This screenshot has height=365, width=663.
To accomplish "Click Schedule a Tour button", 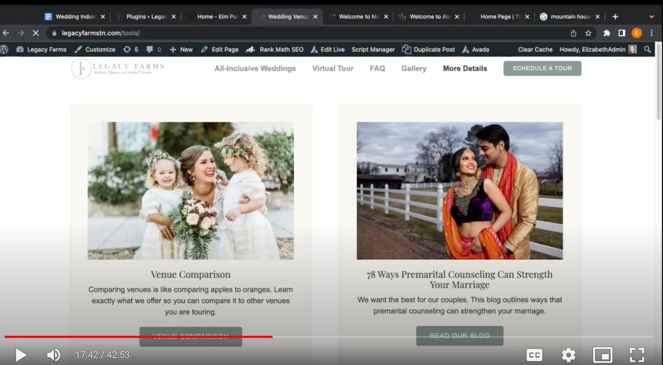I will (x=542, y=68).
